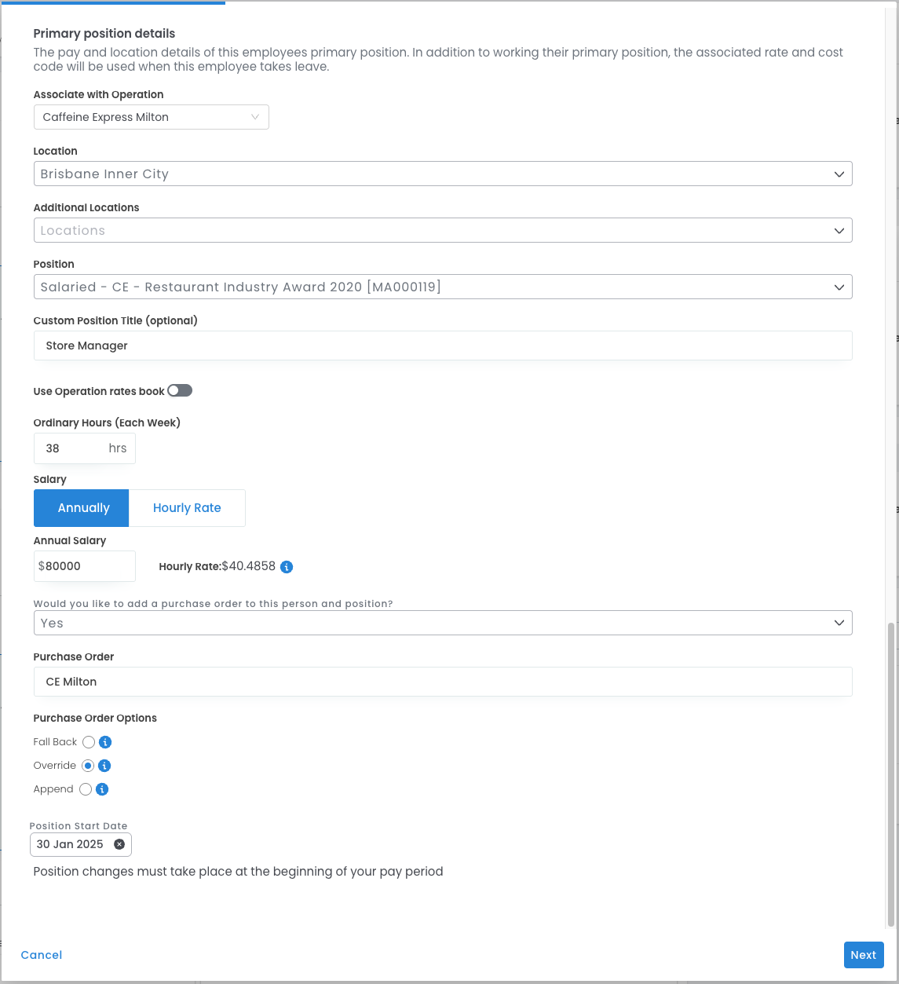Select the Fall Back radio button
The width and height of the screenshot is (899, 984).
88,742
